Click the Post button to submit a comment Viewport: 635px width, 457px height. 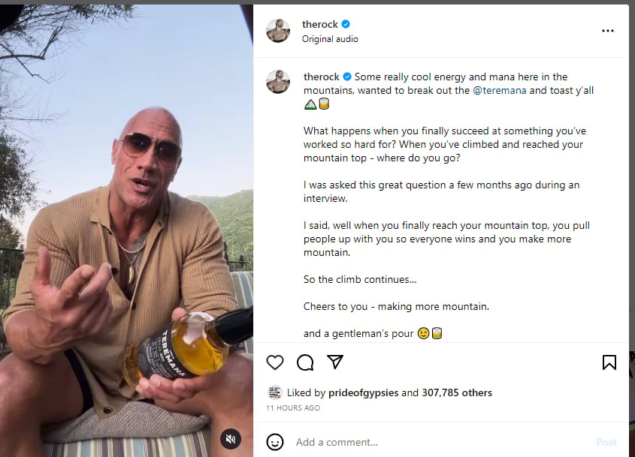pyautogui.click(x=606, y=442)
